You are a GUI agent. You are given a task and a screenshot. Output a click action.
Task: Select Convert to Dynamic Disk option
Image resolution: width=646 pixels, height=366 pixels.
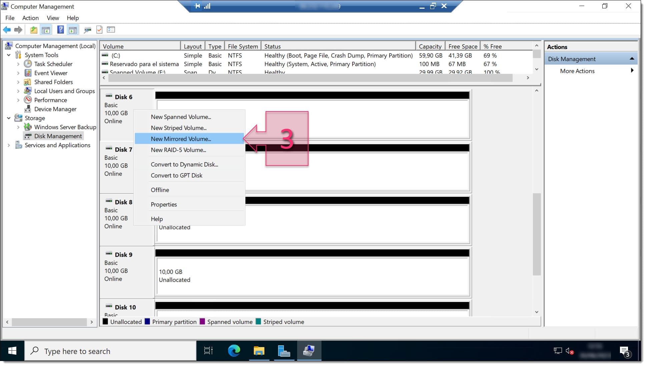pyautogui.click(x=189, y=164)
